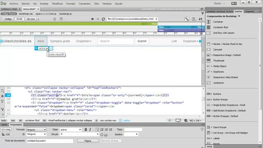The image size is (263, 148).
Task: Click the device preview icon in status bar
Action: click(178, 120)
